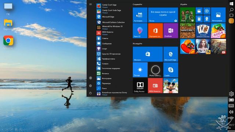The height and width of the screenshot is (132, 235).
Task: Click the volume speaker tray icon
Action: coord(231,112)
